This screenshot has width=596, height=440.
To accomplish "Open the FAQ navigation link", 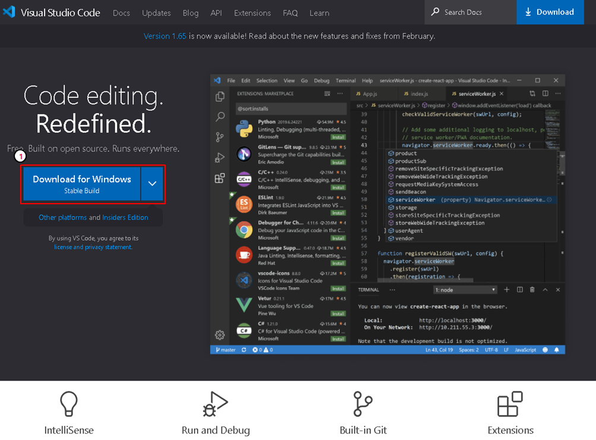I will pos(290,13).
